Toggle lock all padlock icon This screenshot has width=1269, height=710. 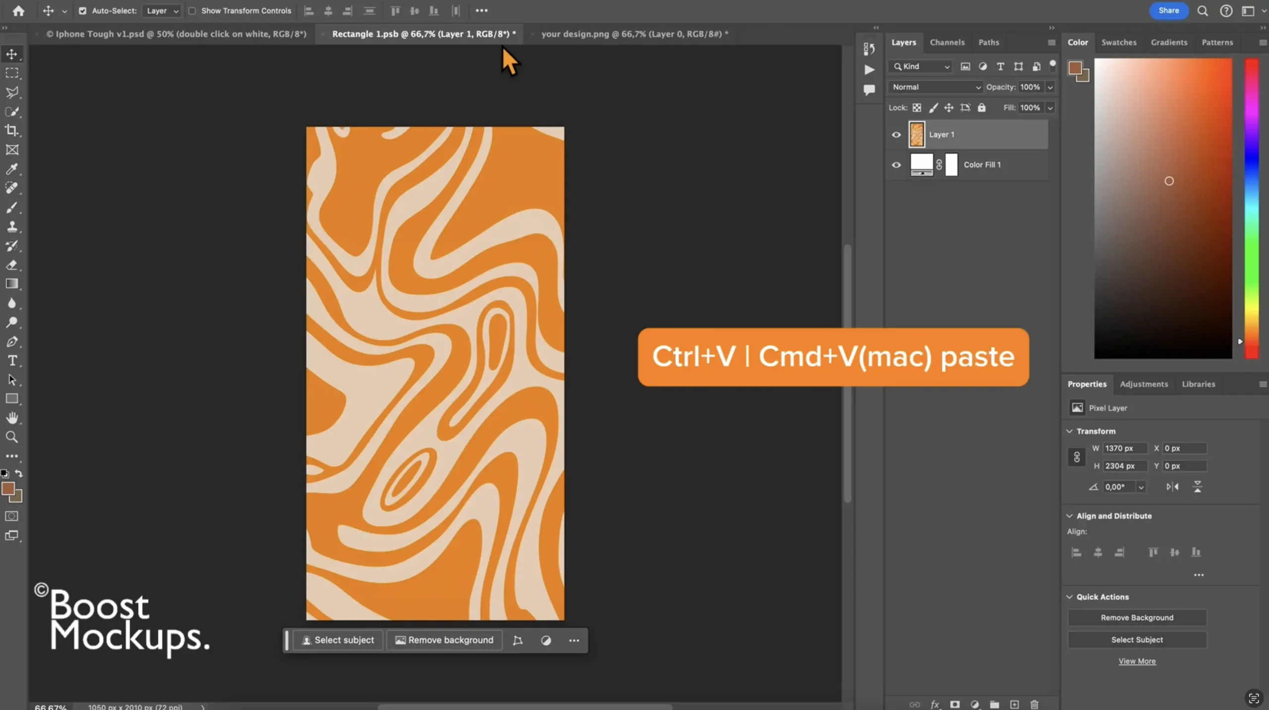981,108
